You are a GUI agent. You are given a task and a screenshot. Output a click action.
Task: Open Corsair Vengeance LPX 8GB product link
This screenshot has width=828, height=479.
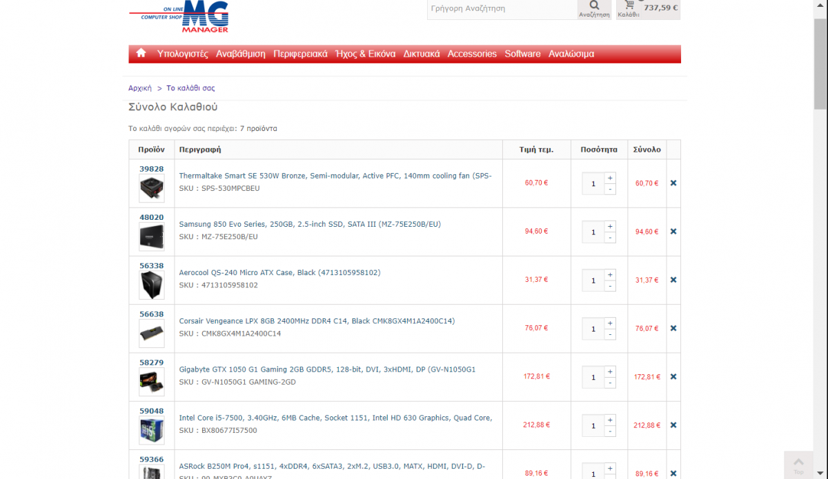[x=317, y=320]
